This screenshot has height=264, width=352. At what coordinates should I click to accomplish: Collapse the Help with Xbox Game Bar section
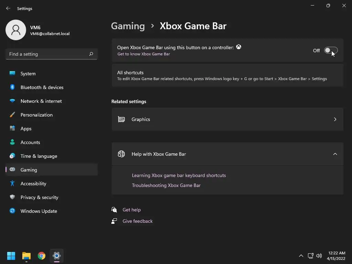coord(335,154)
